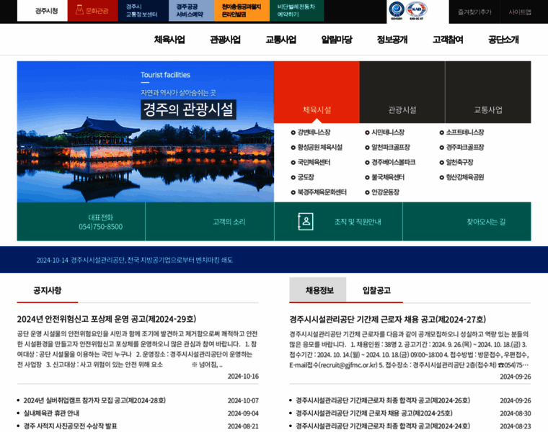
Task: Open 실내체육관 휴관 안내 notice
Action: (53, 413)
